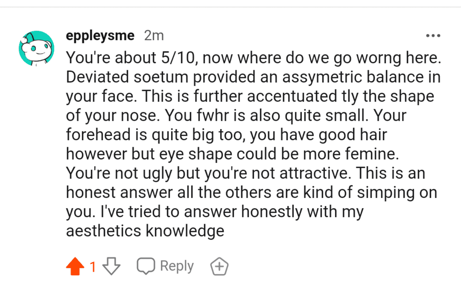This screenshot has width=461, height=292.
Task: Give an award using the plus badge icon
Action: point(219,267)
